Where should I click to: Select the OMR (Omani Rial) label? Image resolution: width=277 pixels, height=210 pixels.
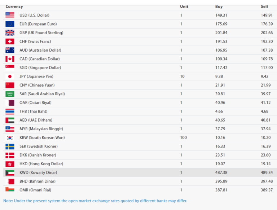pos(36,190)
